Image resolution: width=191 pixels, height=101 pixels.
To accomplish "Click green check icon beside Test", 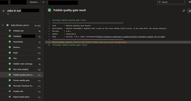I will point(10,58).
